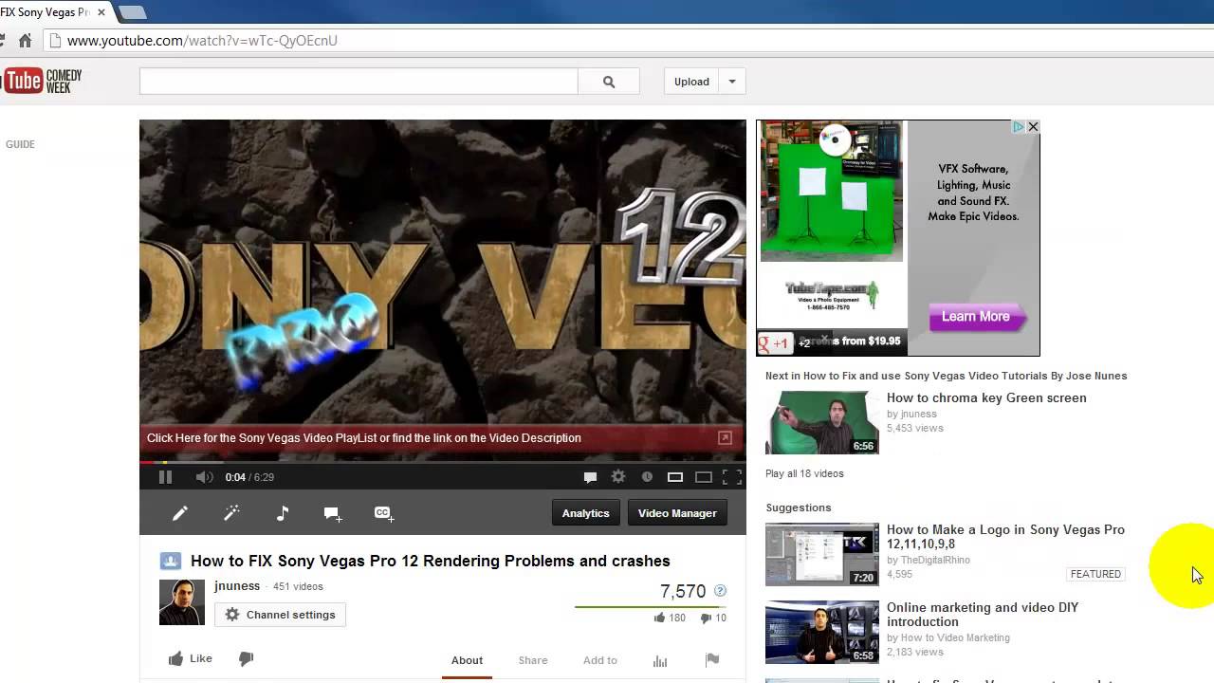Viewport: 1214px width, 683px height.
Task: Toggle annotations speech bubble in player controls
Action: point(590,477)
